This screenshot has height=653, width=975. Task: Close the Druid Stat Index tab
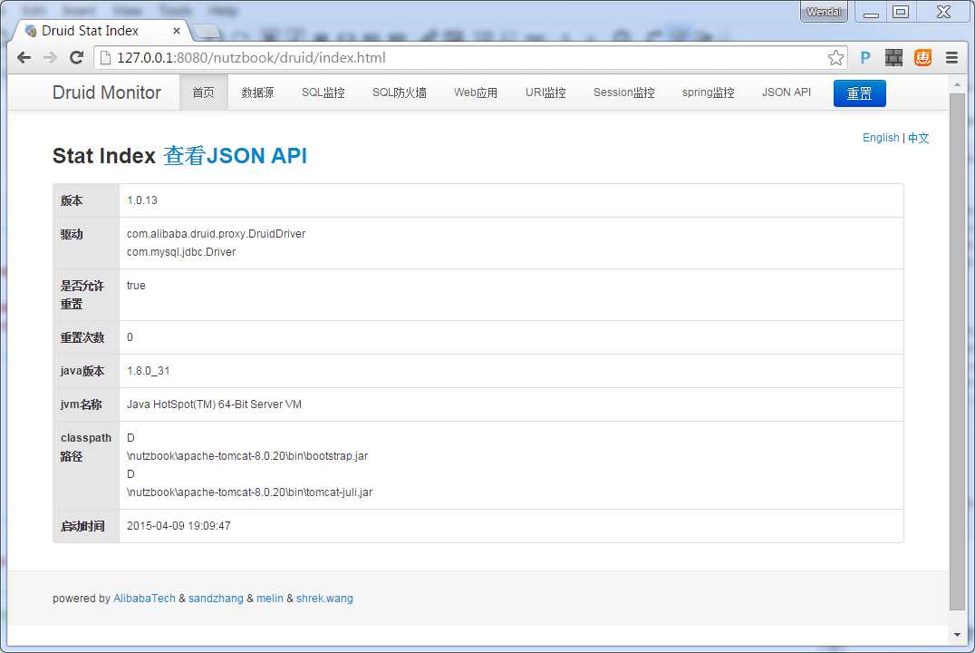[x=177, y=31]
